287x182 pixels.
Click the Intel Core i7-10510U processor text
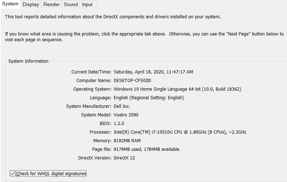180,132
